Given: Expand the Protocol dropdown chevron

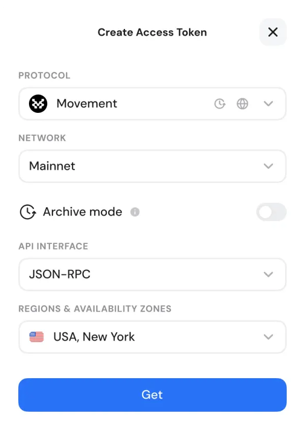Looking at the screenshot, I should click(x=268, y=104).
